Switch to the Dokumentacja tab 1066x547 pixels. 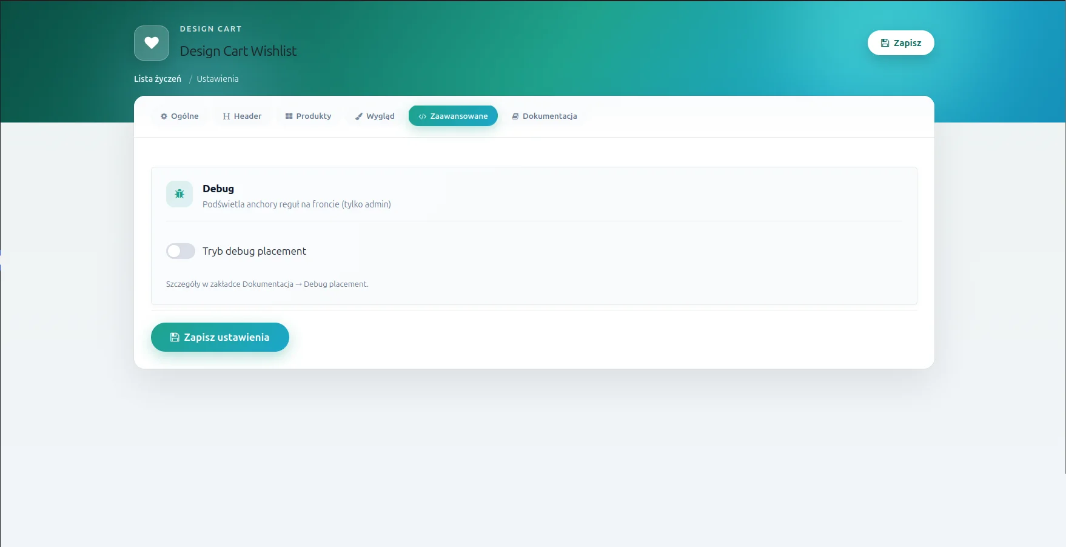pos(544,116)
